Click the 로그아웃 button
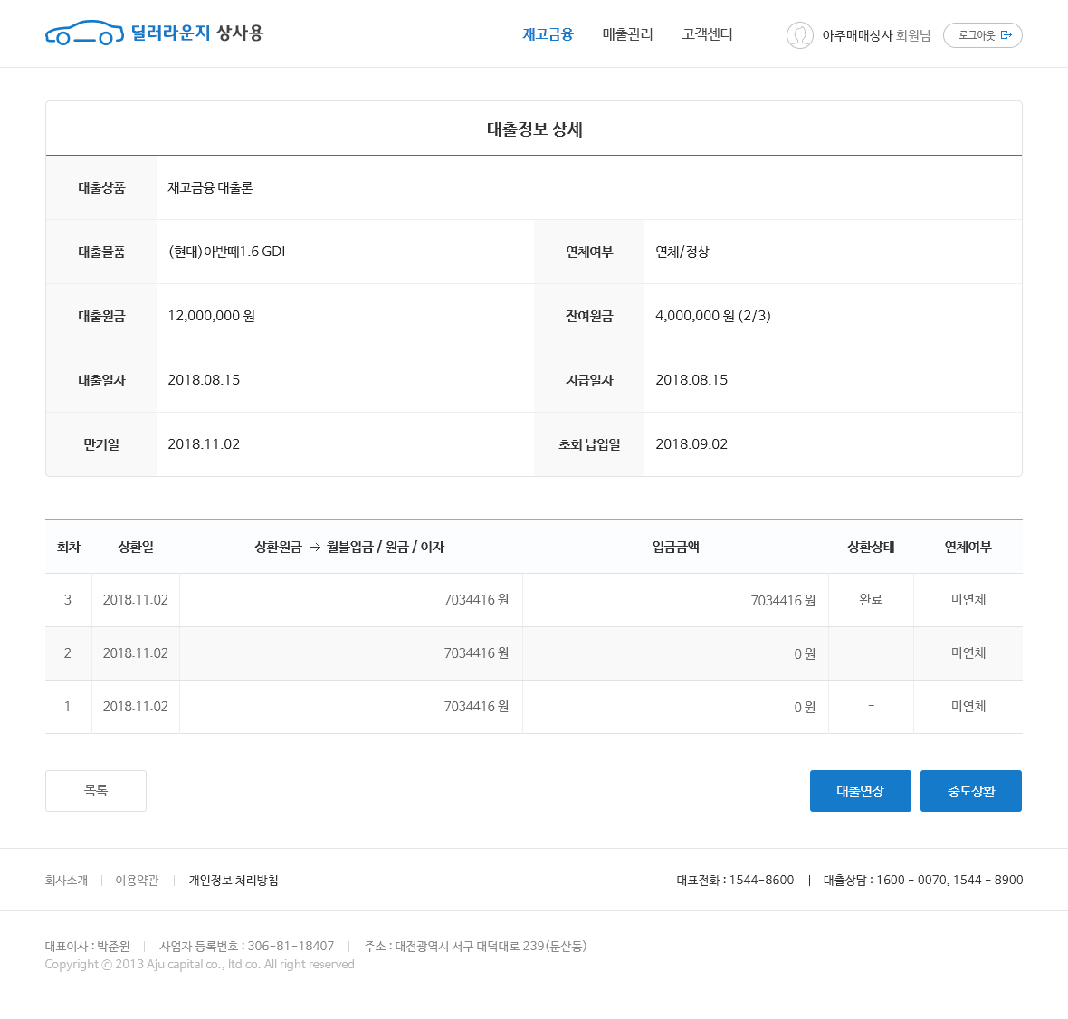This screenshot has width=1068, height=1019. click(x=983, y=35)
